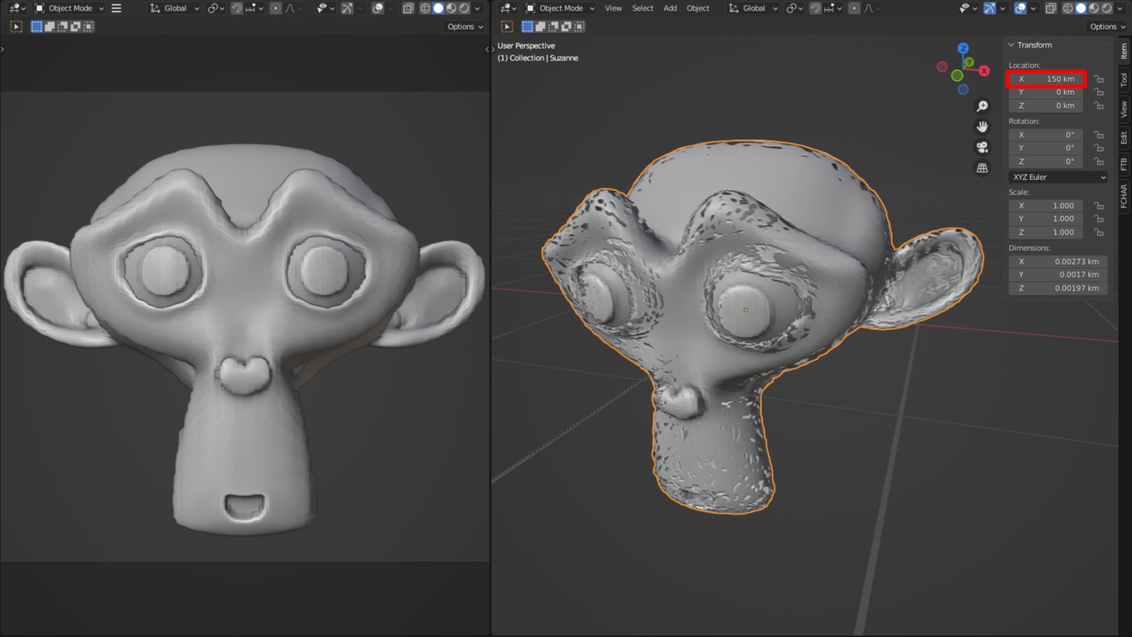Open Options in left viewport
This screenshot has height=637, width=1132.
465,27
